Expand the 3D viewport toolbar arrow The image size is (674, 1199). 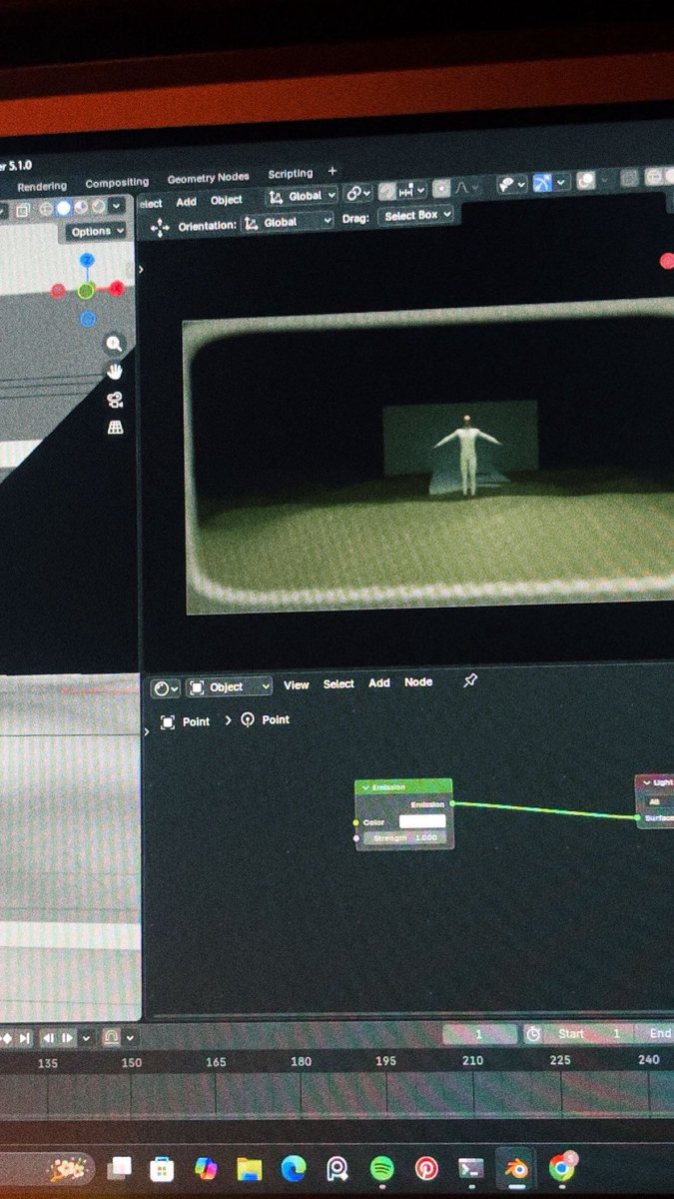coord(141,270)
